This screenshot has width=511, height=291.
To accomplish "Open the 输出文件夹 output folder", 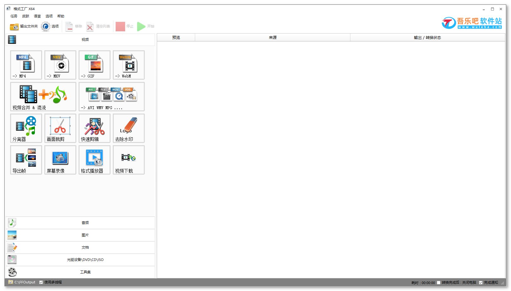I will 24,27.
